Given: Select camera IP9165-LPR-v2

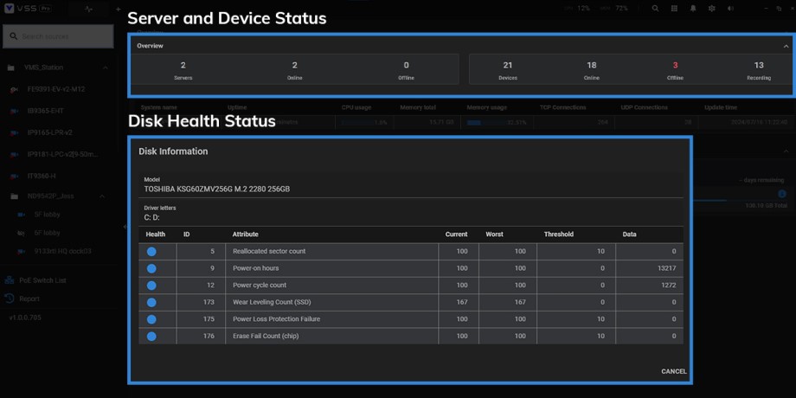Looking at the screenshot, I should click(50, 132).
